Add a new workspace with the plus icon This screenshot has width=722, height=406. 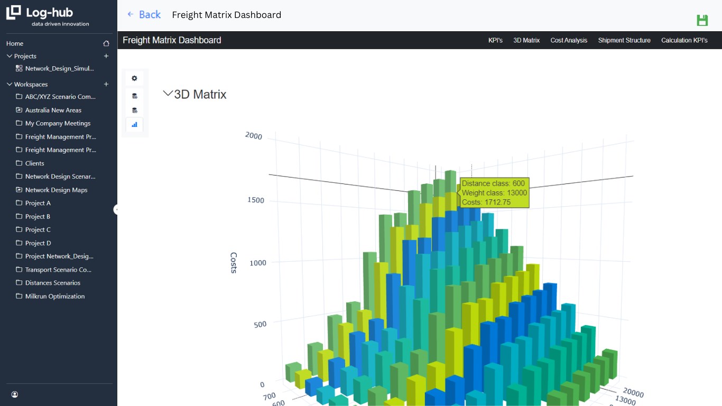[x=106, y=84]
